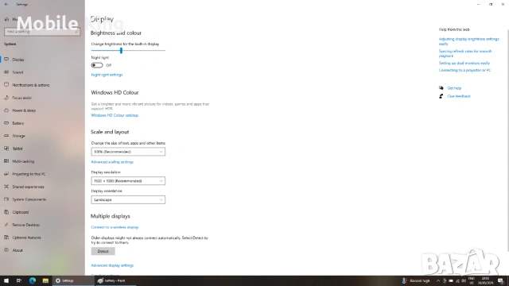Viewport: 509px width, 286px height.
Task: Click the Get help link
Action: coord(454,88)
